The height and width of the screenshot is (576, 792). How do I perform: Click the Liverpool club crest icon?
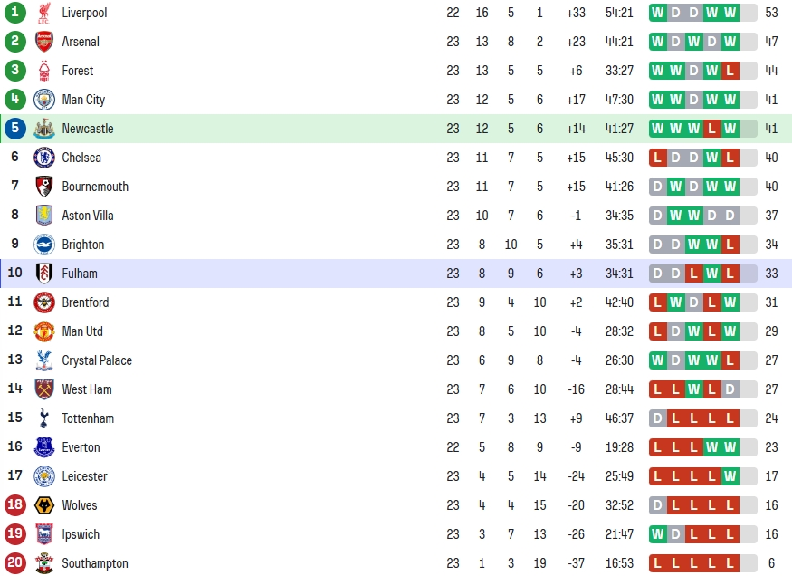click(44, 13)
